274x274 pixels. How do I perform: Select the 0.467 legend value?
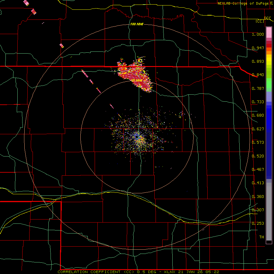[x=258, y=170]
